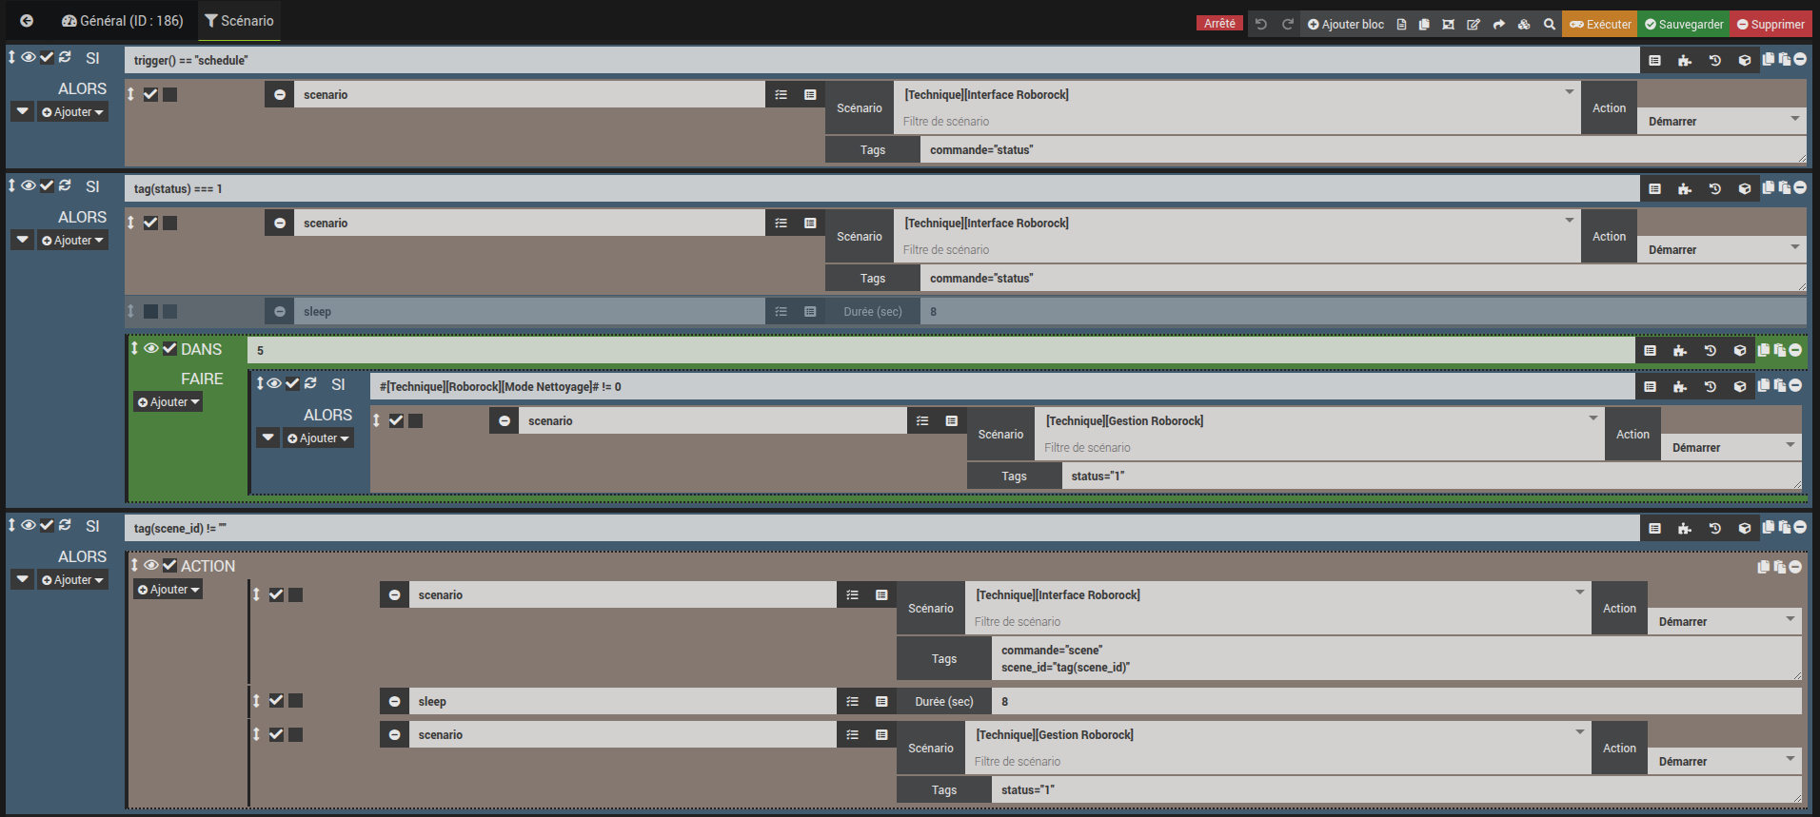Delete the scenario with Supprimer
Screen dimensions: 1820x817
click(1771, 24)
